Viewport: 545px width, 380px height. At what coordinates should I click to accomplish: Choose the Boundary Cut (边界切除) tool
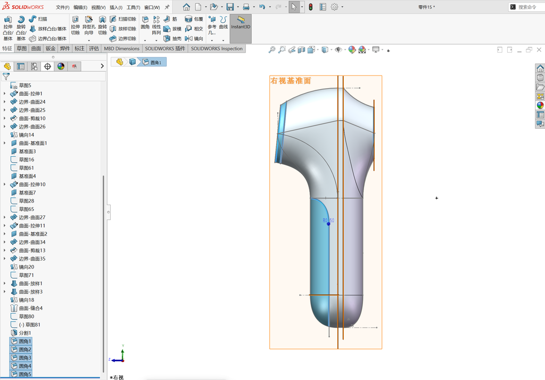123,38
